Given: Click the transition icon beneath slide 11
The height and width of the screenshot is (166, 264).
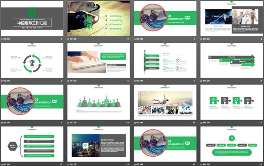Looking at the screenshot, I should coord(135,122).
